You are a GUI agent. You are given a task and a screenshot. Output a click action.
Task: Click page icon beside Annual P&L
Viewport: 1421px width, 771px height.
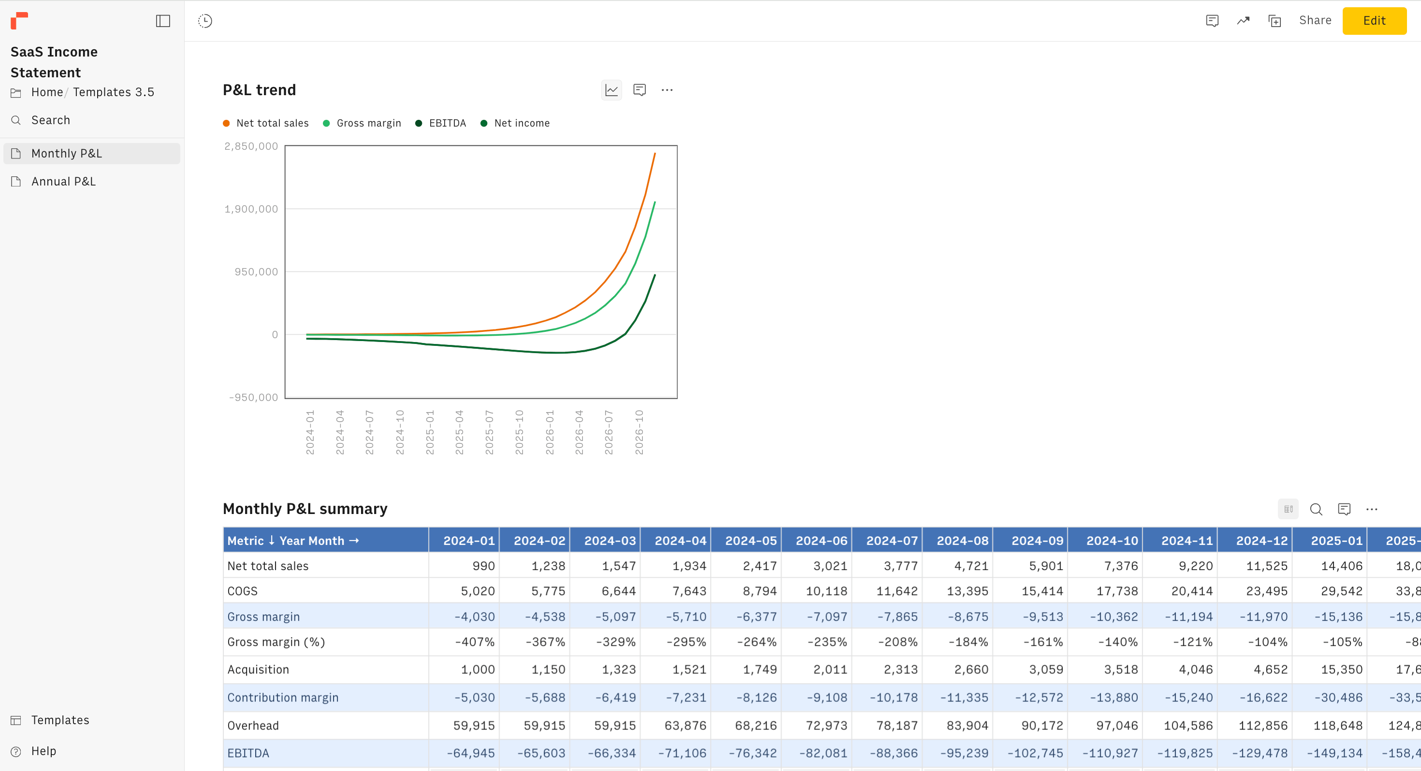point(16,182)
